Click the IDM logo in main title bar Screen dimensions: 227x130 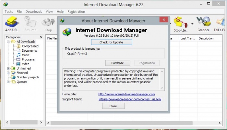tap(6, 4)
